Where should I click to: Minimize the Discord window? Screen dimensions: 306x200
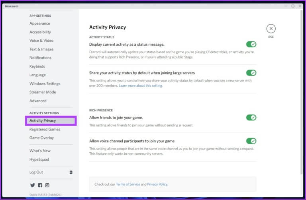[x=286, y=6]
